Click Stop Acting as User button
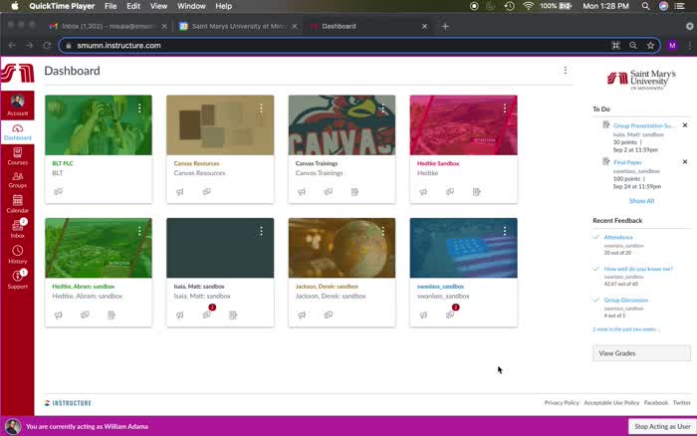Image resolution: width=697 pixels, height=436 pixels. [x=662, y=426]
